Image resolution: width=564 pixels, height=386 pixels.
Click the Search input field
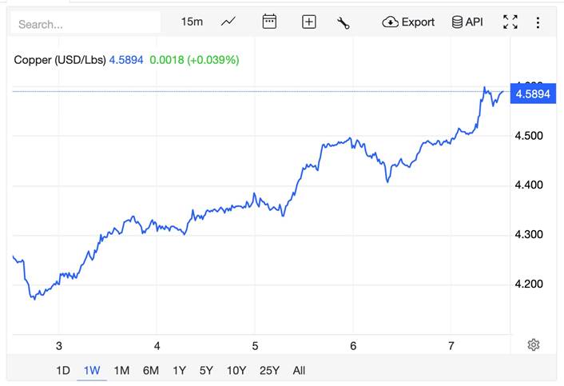[x=85, y=24]
